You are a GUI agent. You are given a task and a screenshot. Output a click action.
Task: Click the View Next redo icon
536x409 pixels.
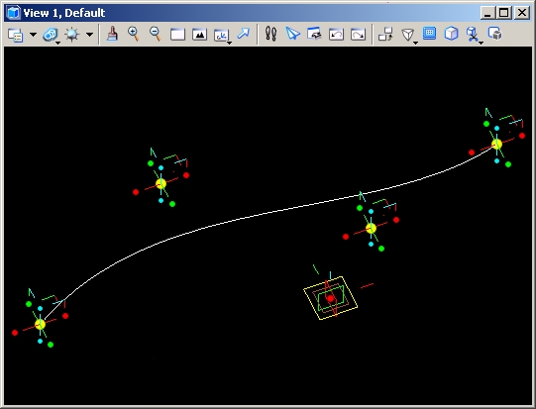coord(358,35)
